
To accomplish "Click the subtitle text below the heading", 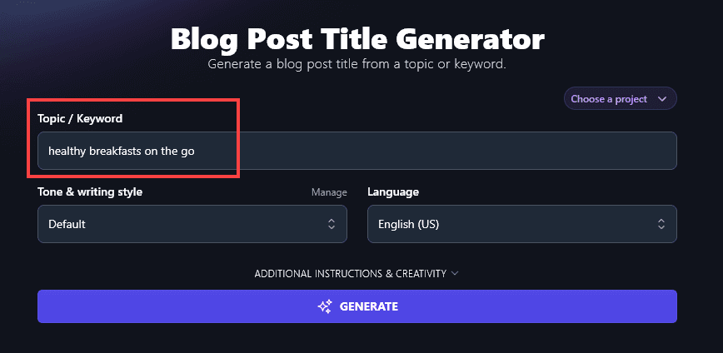I will click(x=357, y=64).
